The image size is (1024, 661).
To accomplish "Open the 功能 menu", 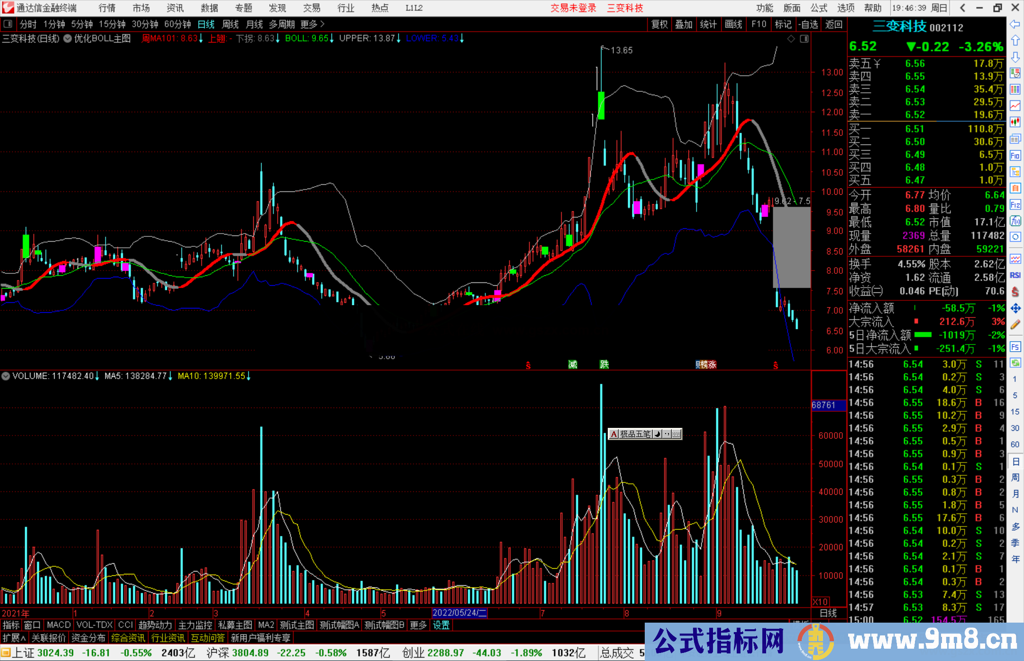I will [764, 8].
